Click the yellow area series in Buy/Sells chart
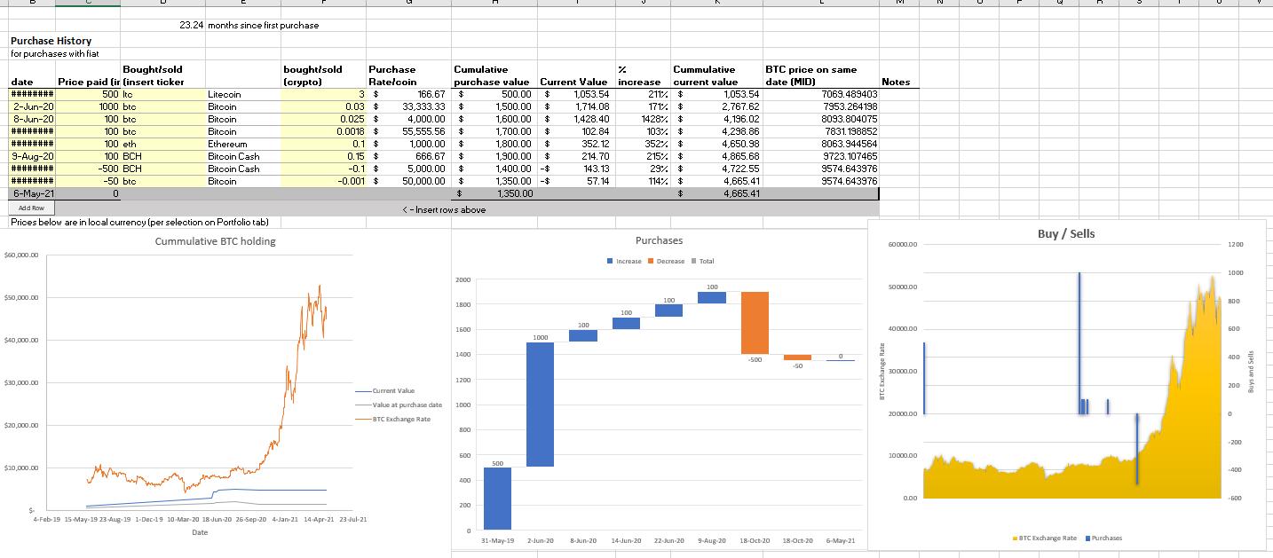Viewport: 1273px width, 558px height. 1021,479
